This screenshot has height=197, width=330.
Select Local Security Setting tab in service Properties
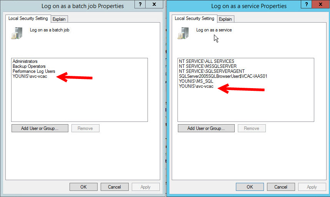(x=194, y=18)
